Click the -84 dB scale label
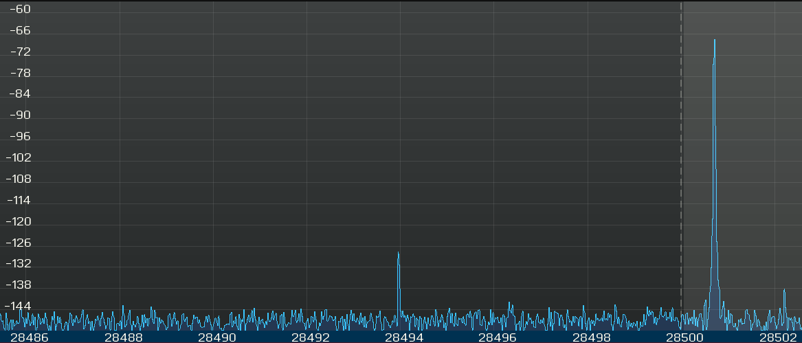 (21, 94)
